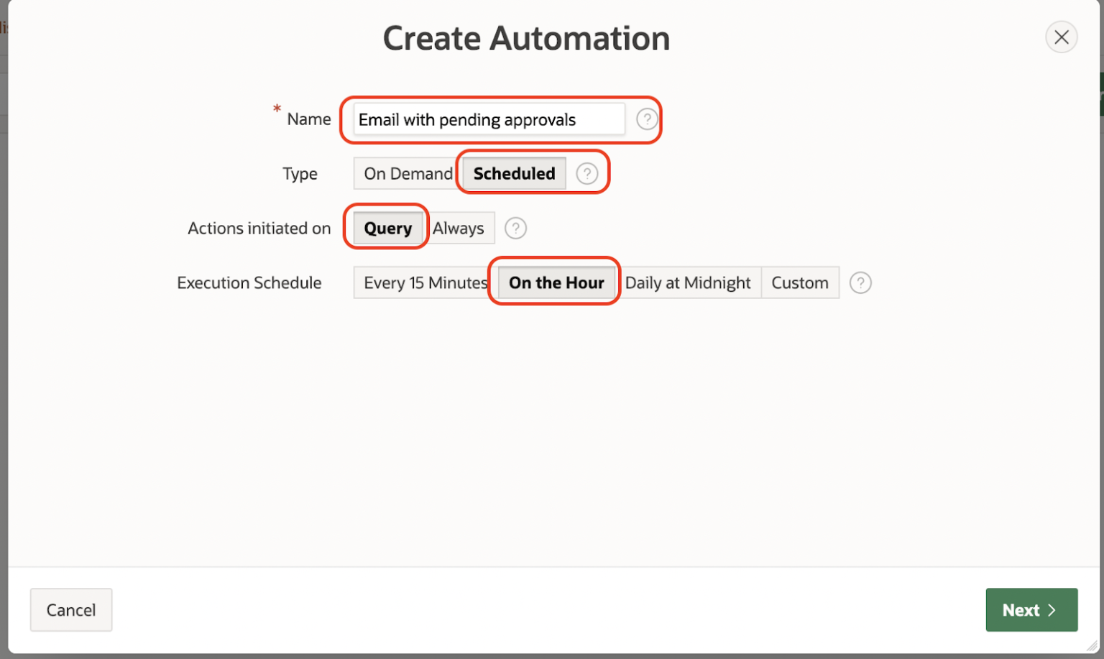Select Custom execution schedule

799,283
